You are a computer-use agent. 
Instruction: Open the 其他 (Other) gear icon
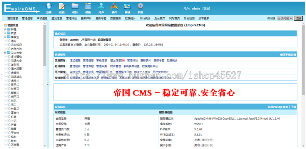tap(140, 6)
